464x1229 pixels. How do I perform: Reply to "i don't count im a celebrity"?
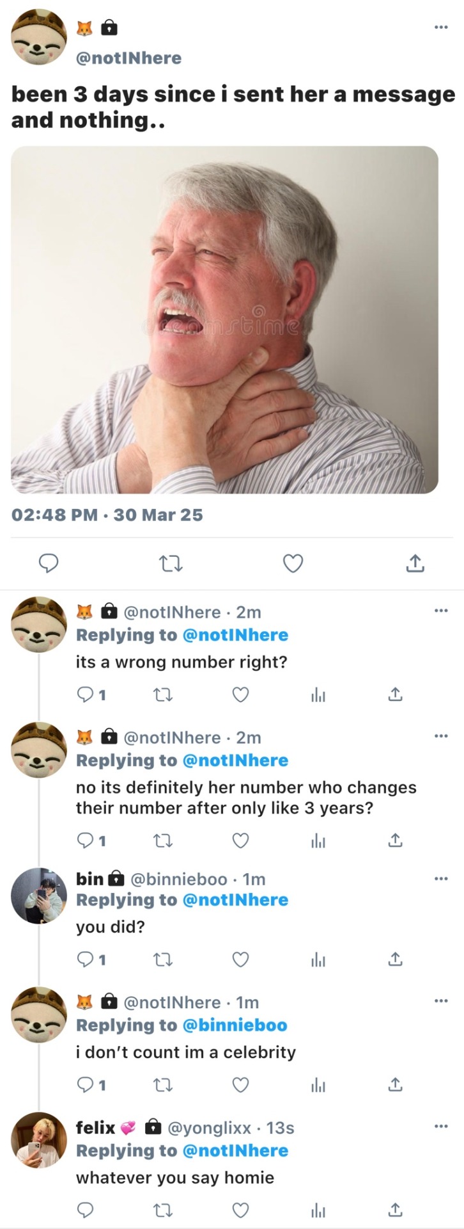click(85, 1085)
